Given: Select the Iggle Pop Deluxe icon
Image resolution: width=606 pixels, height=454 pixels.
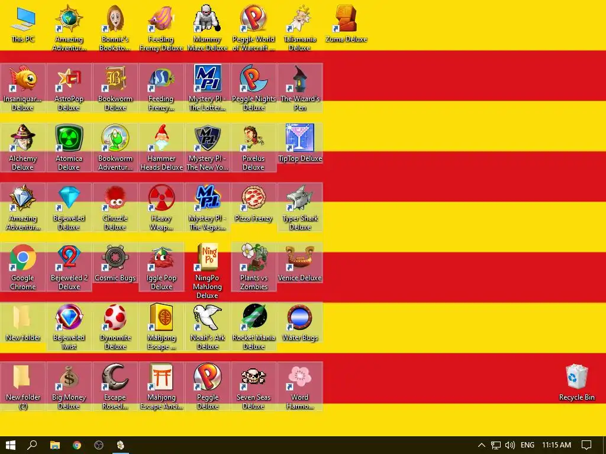Looking at the screenshot, I should click(161, 267).
